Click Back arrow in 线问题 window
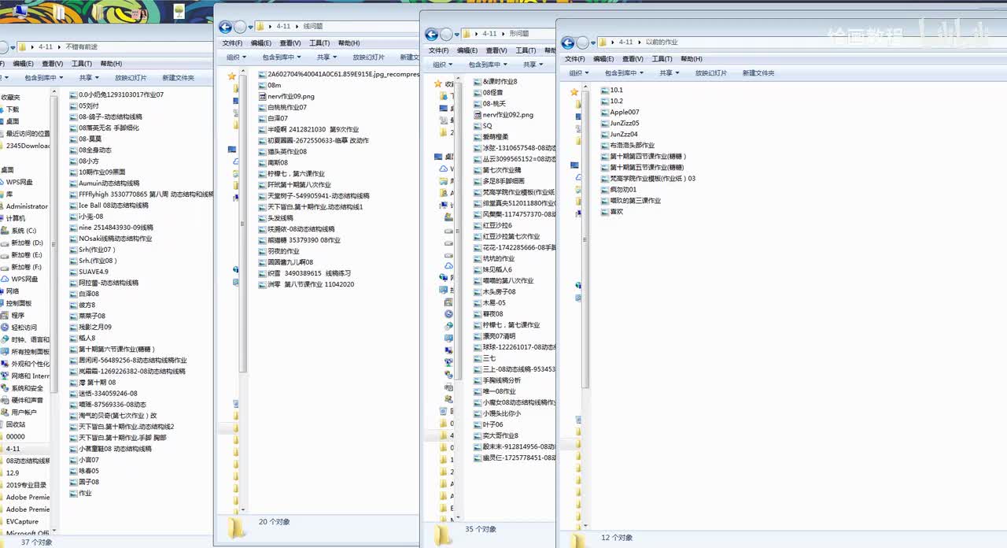Image resolution: width=1007 pixels, height=548 pixels. pos(225,27)
